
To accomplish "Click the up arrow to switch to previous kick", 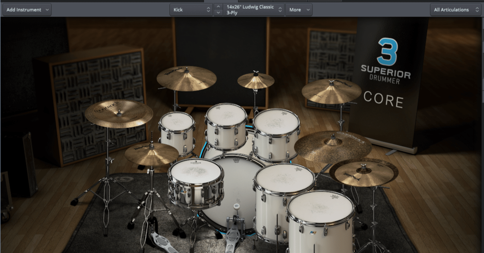I will (x=218, y=6).
